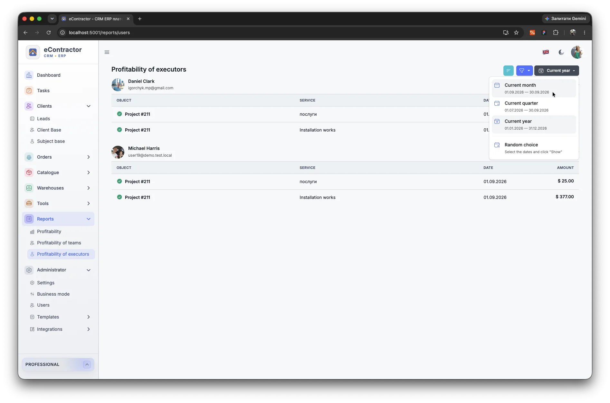Viewport: 610px width, 403px height.
Task: Collapse the Clients section chevron
Action: coord(89,106)
